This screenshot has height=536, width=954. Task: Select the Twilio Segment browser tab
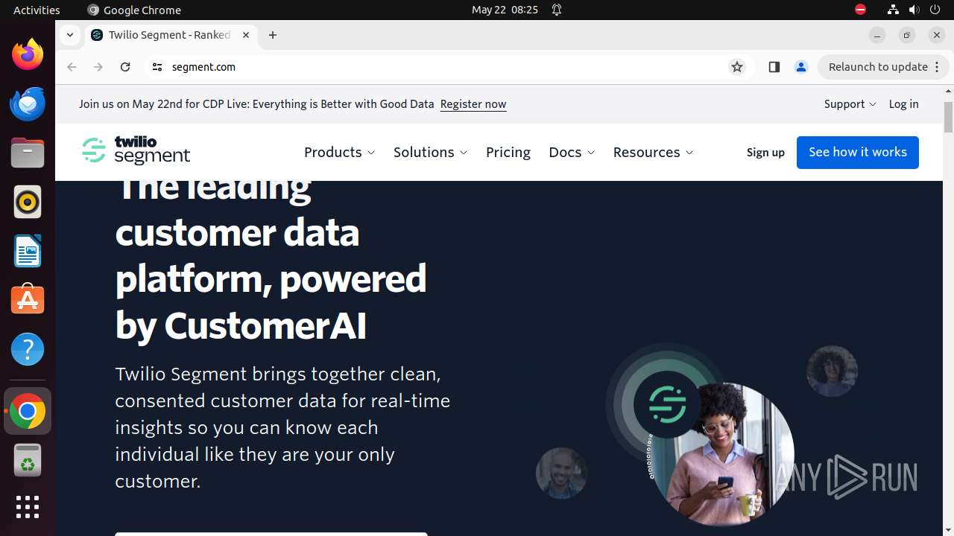[x=171, y=35]
